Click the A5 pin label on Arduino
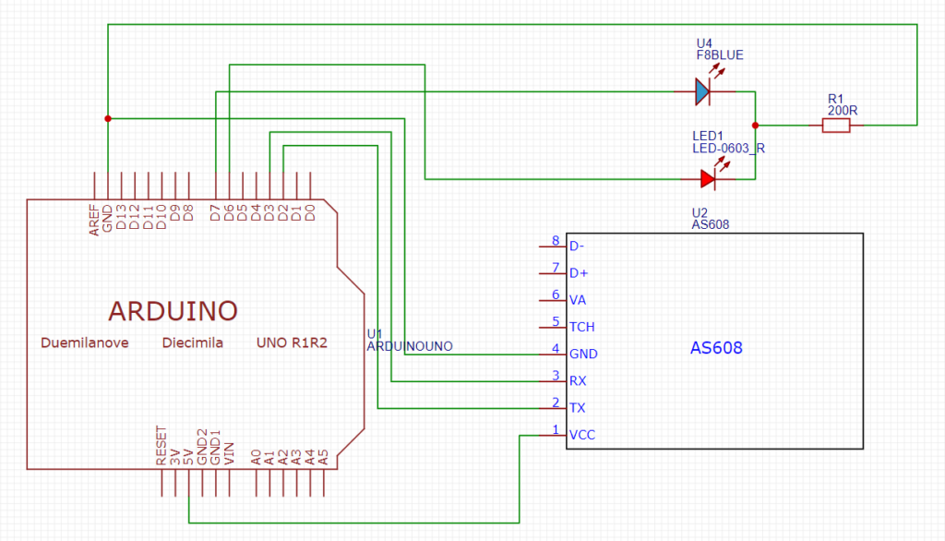The image size is (945, 541). point(323,457)
